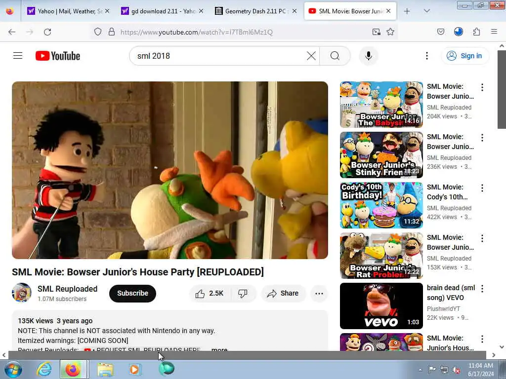Open the SML Reuploaded channel name link
Screen dimensions: 506x379
(x=67, y=289)
